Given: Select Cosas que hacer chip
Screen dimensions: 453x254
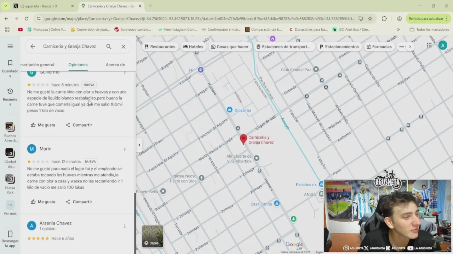Looking at the screenshot, I should (229, 47).
